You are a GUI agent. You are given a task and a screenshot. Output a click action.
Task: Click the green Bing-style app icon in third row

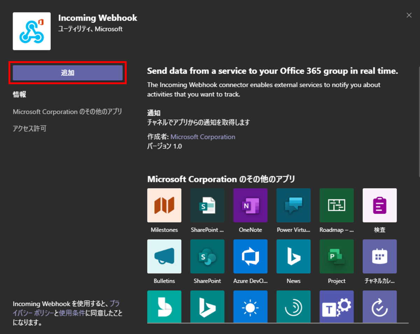(164, 306)
